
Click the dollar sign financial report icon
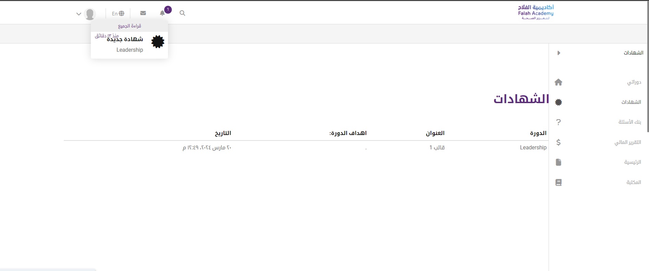click(558, 142)
